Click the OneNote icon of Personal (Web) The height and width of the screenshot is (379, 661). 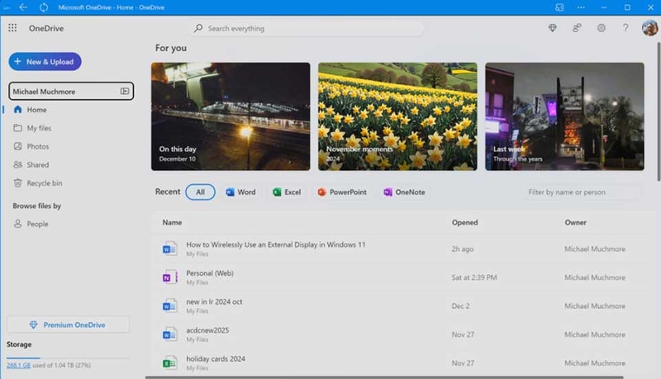click(x=169, y=277)
